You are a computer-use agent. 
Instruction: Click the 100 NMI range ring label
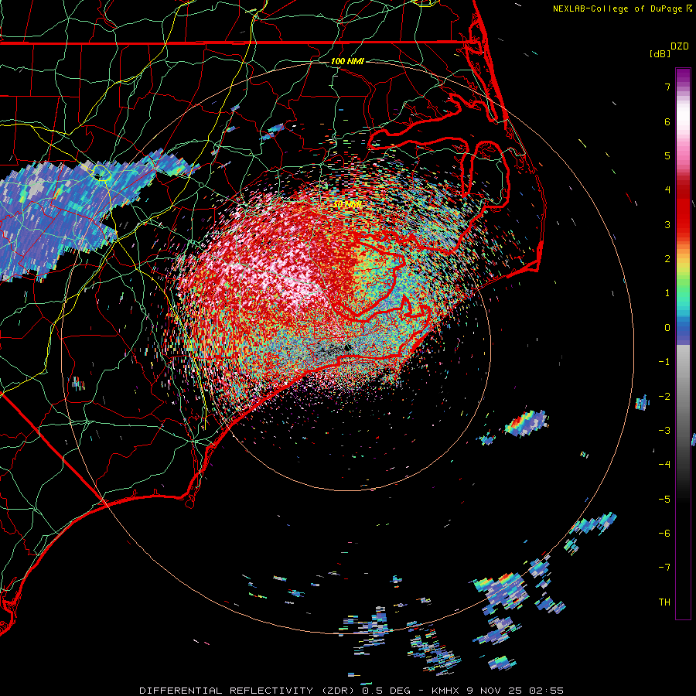click(347, 61)
